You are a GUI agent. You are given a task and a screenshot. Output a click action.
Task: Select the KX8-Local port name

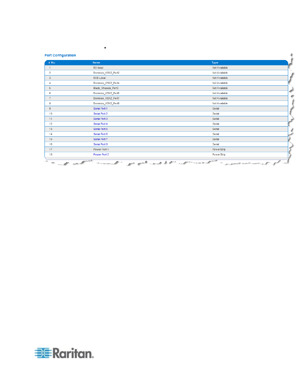100,78
